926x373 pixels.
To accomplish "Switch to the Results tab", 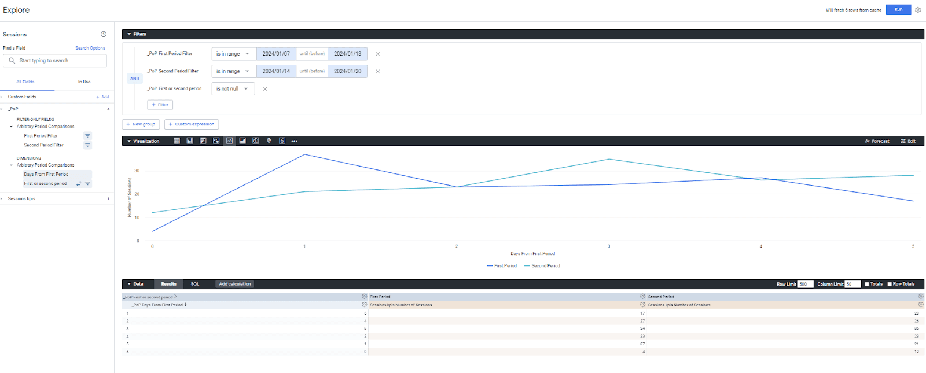I will pos(169,284).
